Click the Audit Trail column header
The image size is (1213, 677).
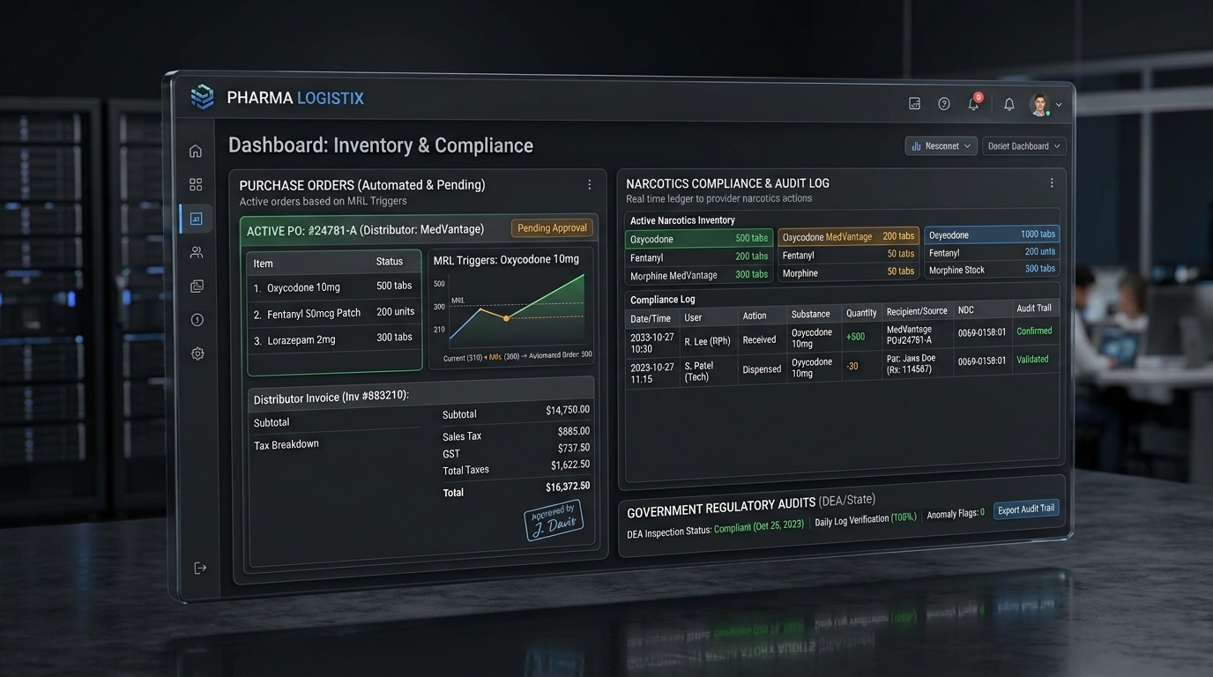coord(1034,308)
